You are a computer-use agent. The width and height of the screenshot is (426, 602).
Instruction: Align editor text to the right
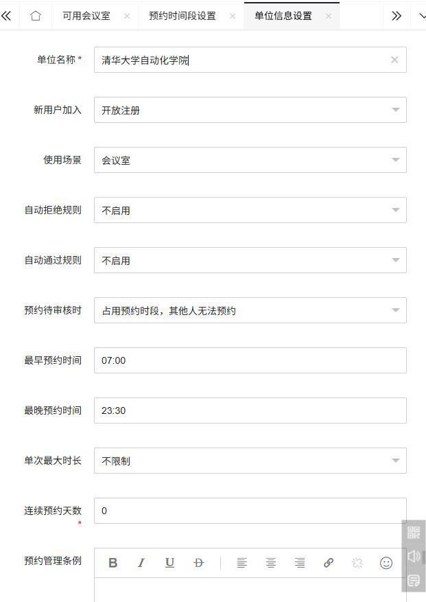click(300, 563)
